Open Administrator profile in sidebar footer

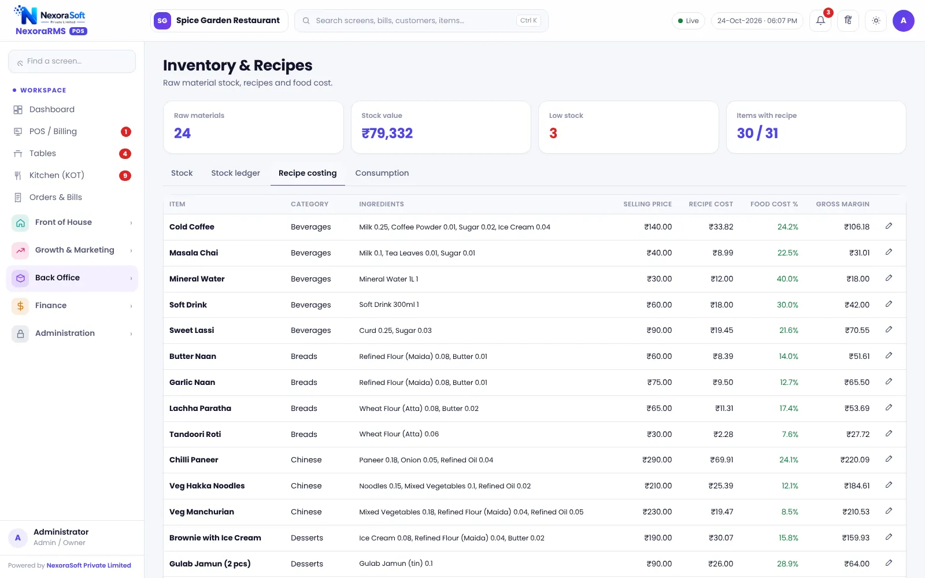click(72, 537)
